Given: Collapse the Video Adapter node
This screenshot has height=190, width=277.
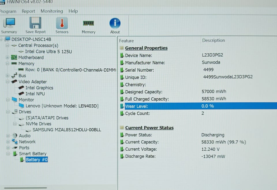Looking at the screenshot, I should [8, 81].
